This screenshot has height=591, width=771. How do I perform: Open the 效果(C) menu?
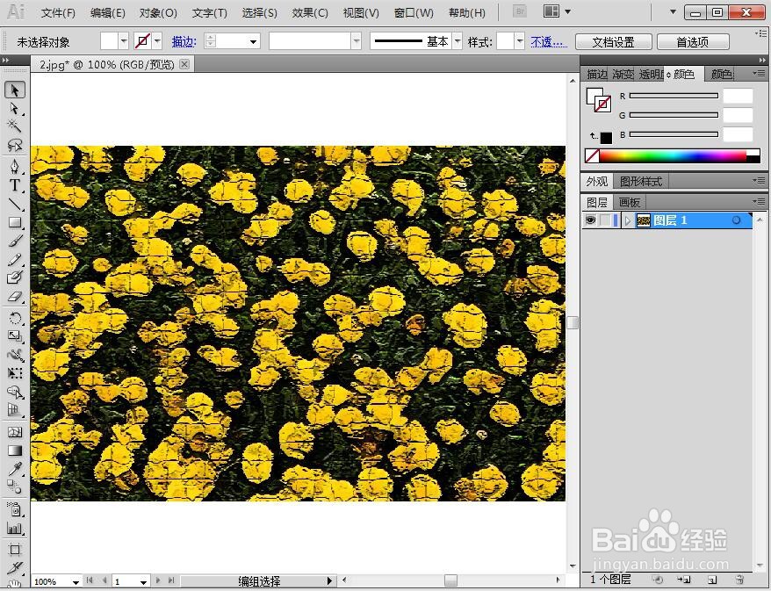point(310,13)
